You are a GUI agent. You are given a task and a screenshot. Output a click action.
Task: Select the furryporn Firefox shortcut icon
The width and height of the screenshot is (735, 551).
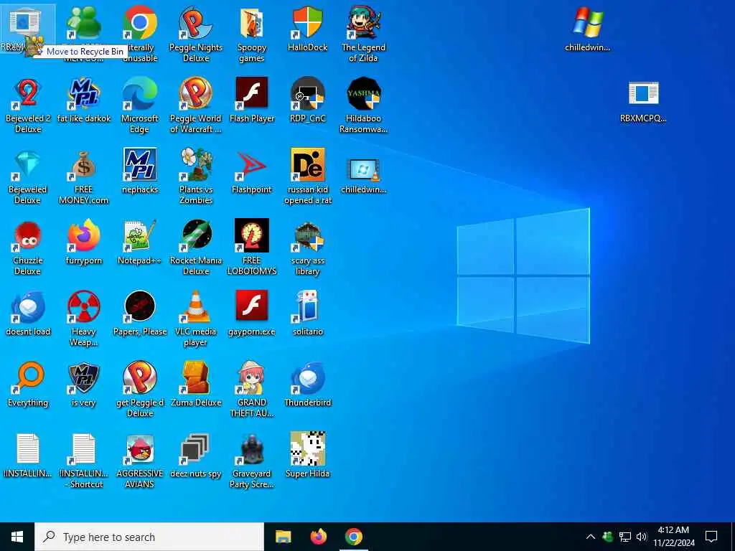pos(84,235)
